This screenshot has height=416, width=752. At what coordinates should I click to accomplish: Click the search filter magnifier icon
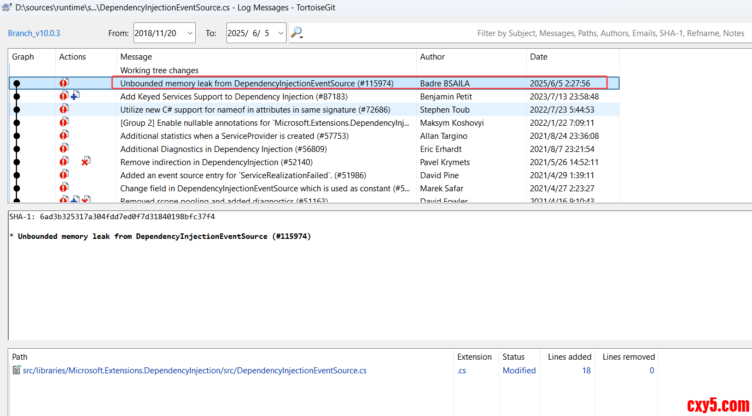[296, 33]
